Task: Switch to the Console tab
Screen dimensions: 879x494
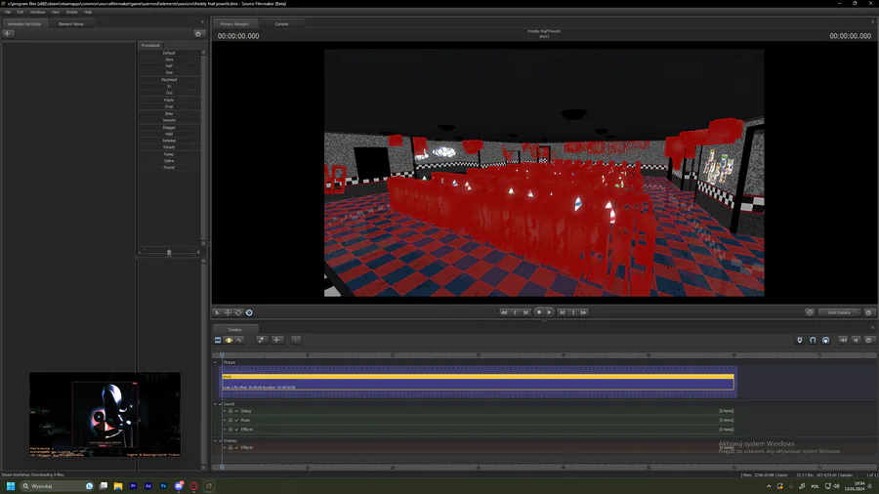Action: coord(281,24)
